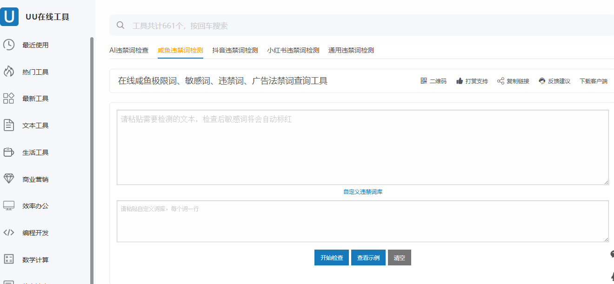Open the 生活工具 category
The image size is (614, 284).
pos(35,152)
